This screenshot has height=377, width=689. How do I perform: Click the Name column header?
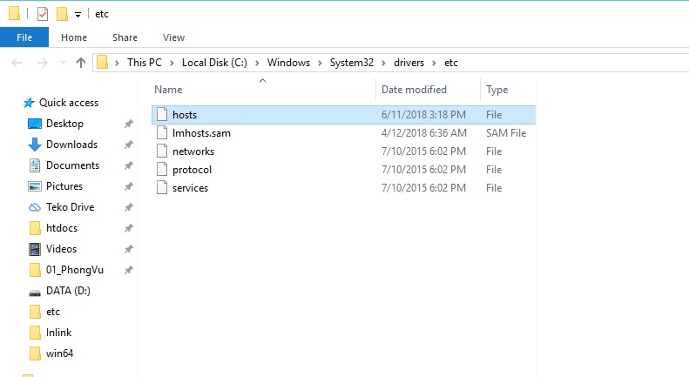pyautogui.click(x=168, y=90)
